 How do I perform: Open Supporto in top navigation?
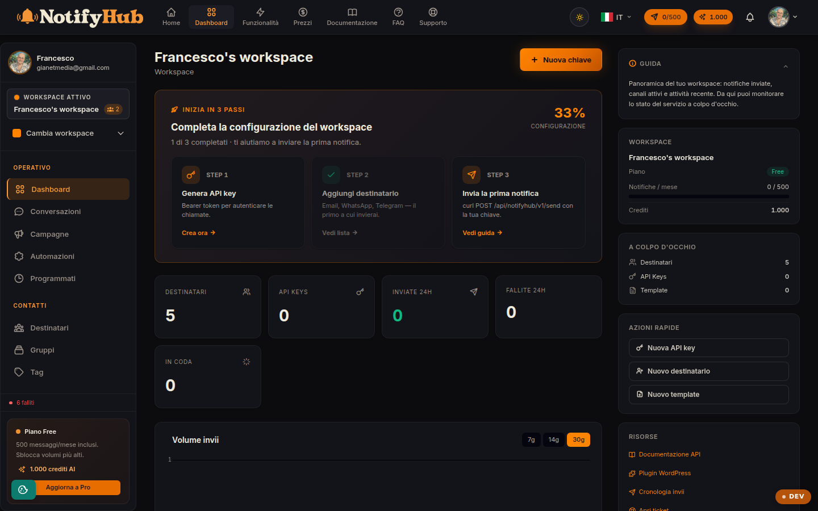[433, 17]
